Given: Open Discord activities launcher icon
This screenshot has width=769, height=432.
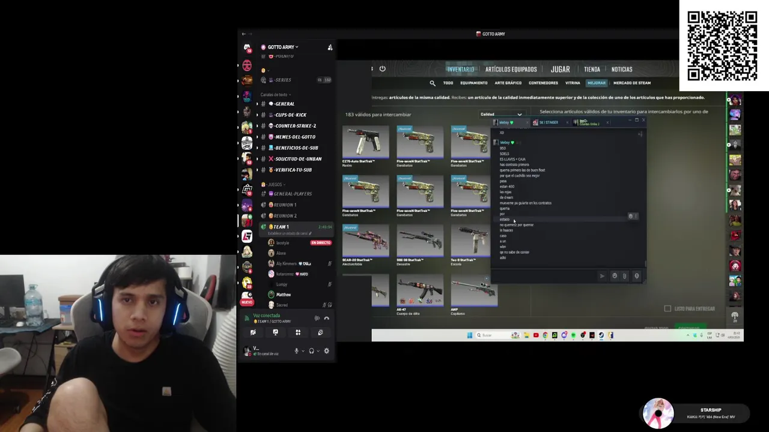Looking at the screenshot, I should (298, 332).
